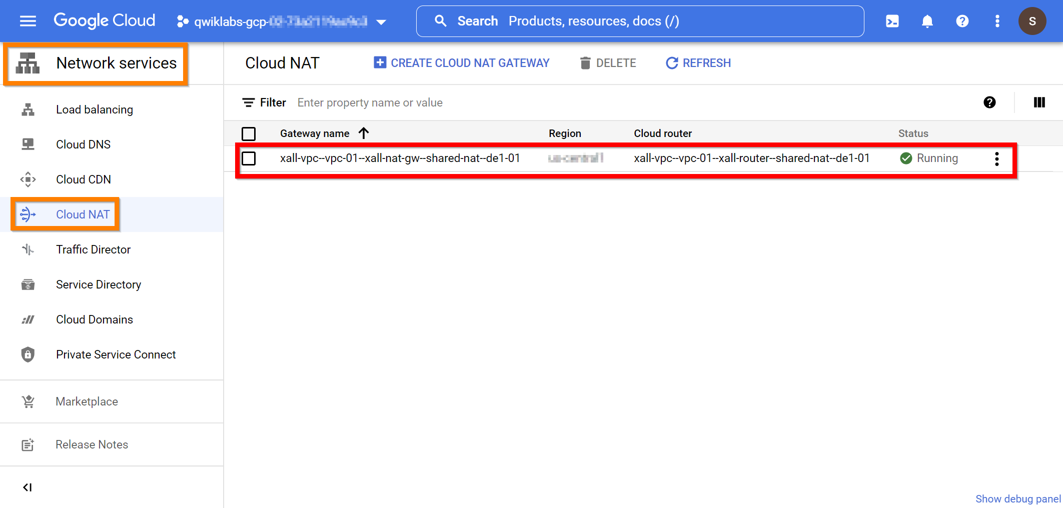Open the project selector dropdown
This screenshot has width=1063, height=508.
[282, 21]
